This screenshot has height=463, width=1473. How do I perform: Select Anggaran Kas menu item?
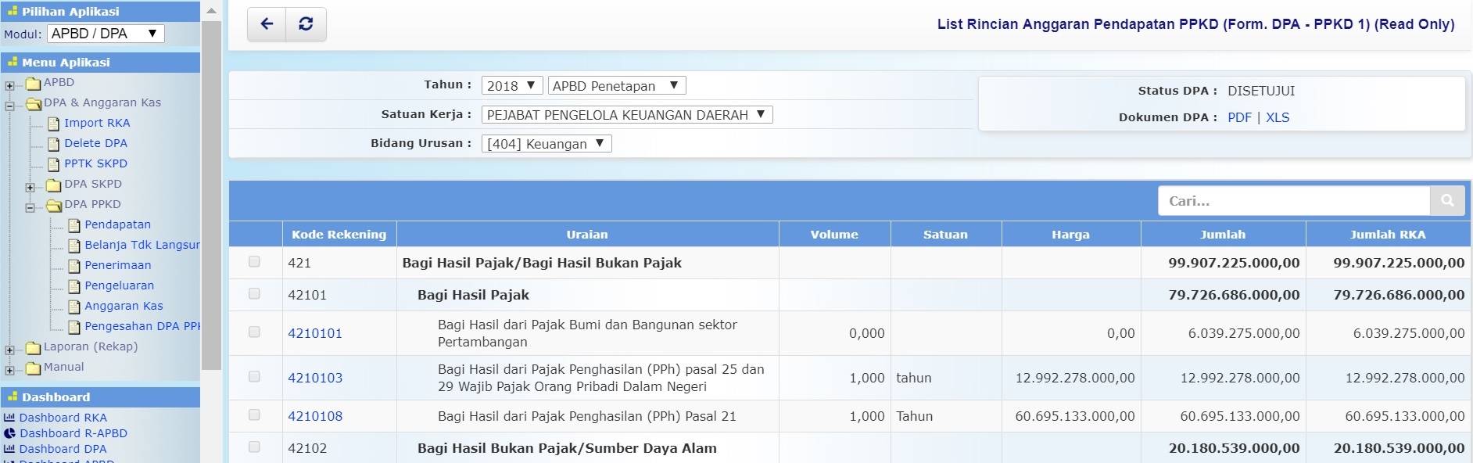pos(124,306)
